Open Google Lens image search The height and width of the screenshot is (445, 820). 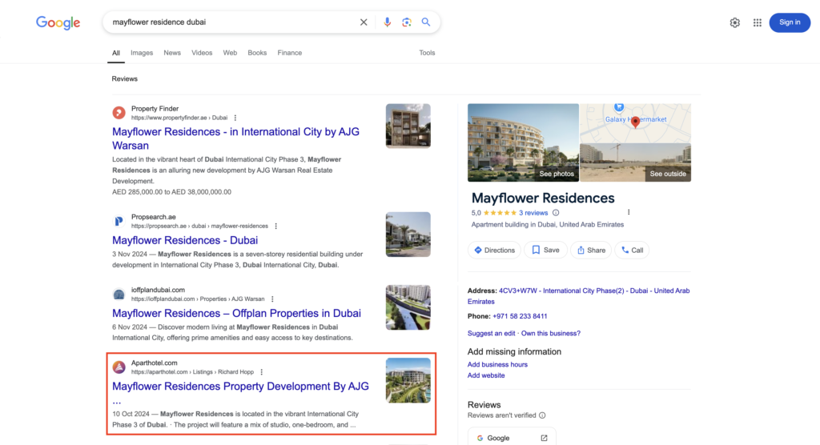(406, 22)
